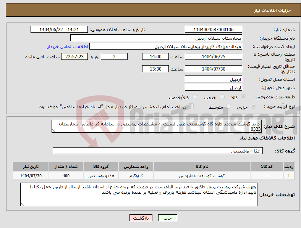
Task: Select the خدمت radio button
Action: 222,97
